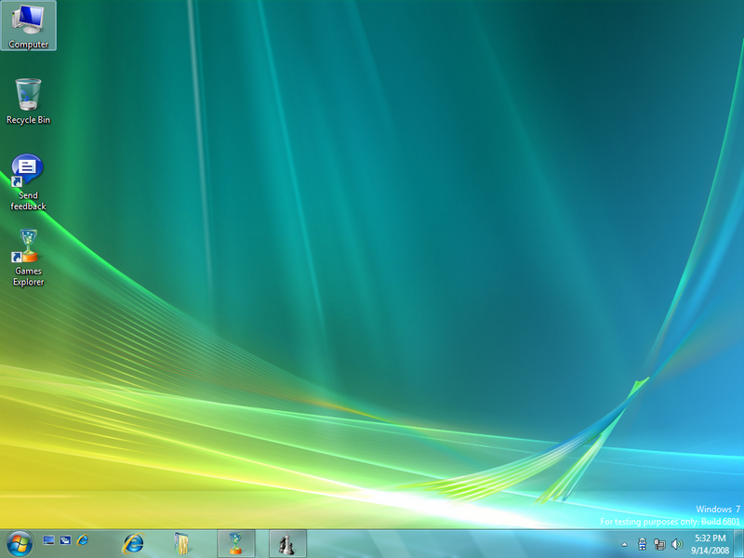
Task: Open the Windows Explorer folder taskbar icon
Action: coord(182,543)
